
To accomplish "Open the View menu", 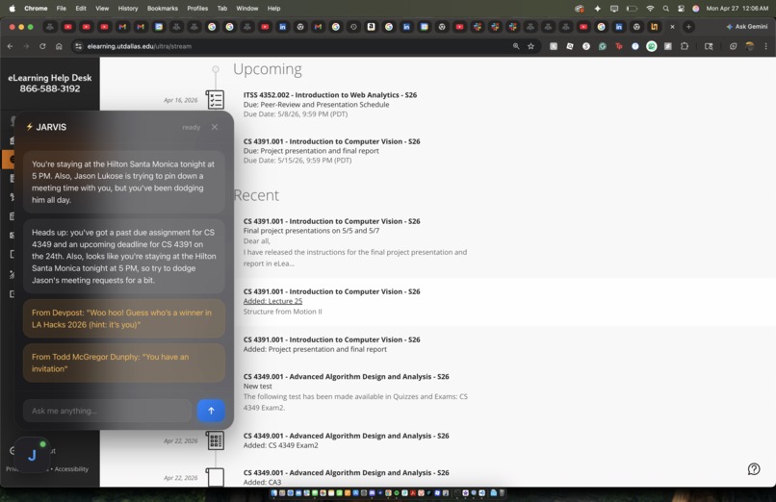I will (x=102, y=9).
